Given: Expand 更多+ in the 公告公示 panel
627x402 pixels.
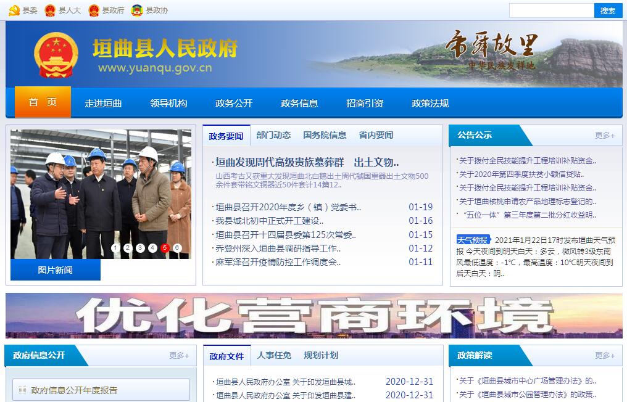Looking at the screenshot, I should (x=605, y=136).
